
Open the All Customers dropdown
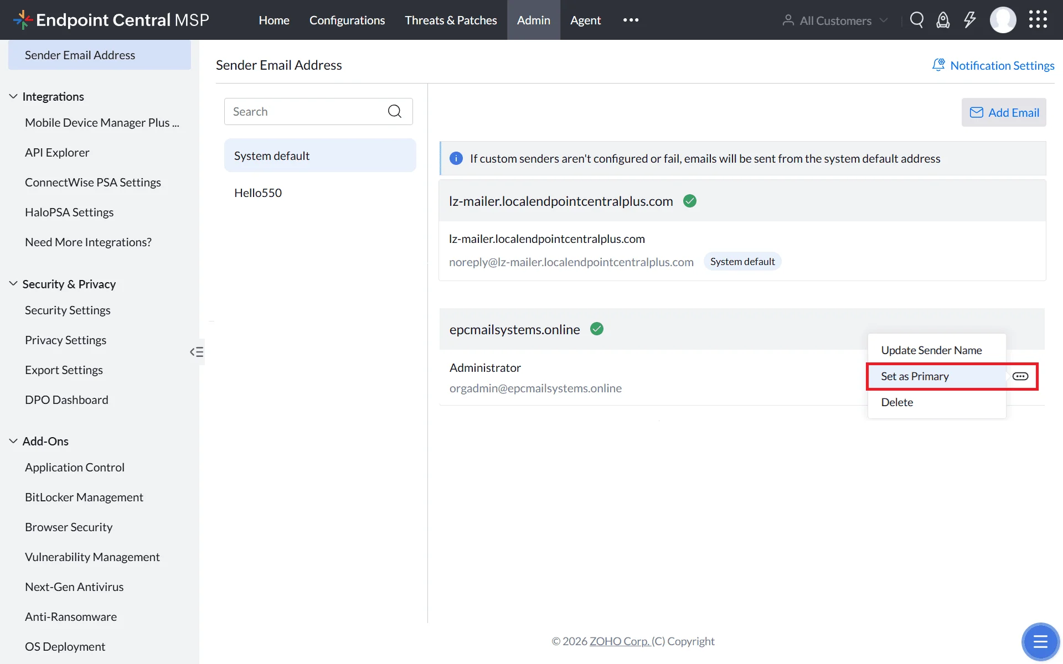click(x=835, y=20)
